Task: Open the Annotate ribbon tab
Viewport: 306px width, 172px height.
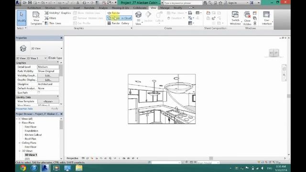Action: click(89, 8)
